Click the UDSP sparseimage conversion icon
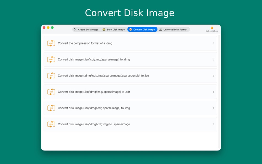The width and height of the screenshot is (262, 164). point(51,124)
